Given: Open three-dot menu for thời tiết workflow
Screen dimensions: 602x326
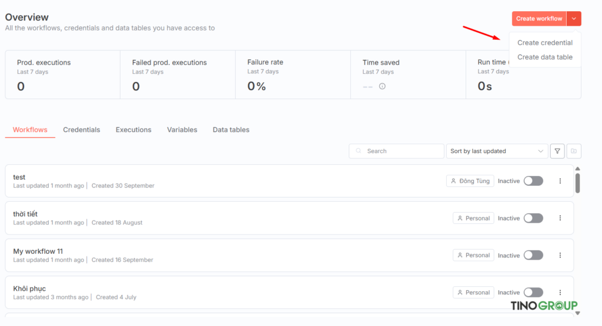Looking at the screenshot, I should click(x=560, y=218).
